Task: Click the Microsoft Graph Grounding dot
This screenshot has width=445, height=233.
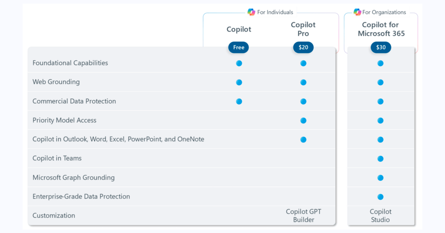Action: click(380, 178)
